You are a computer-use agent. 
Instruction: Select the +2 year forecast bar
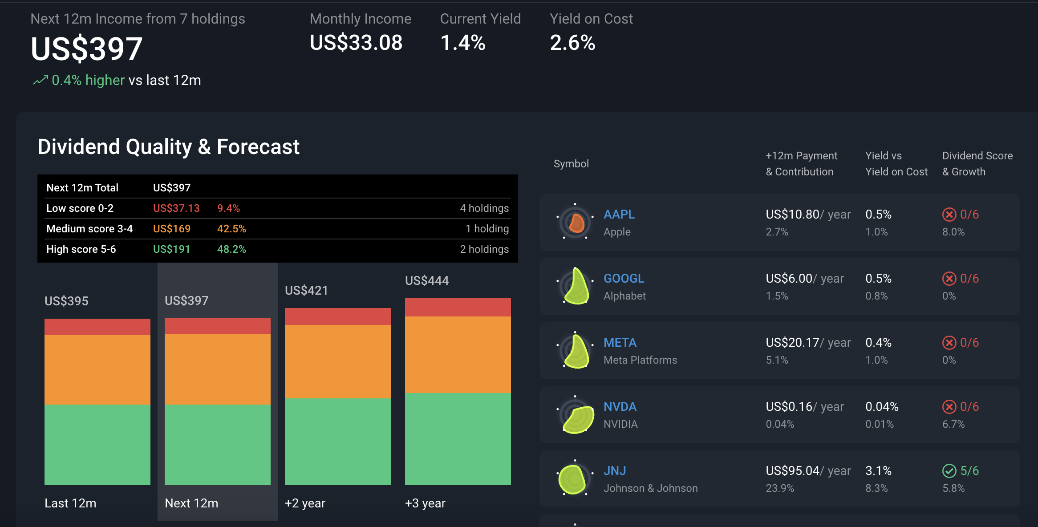click(x=338, y=396)
